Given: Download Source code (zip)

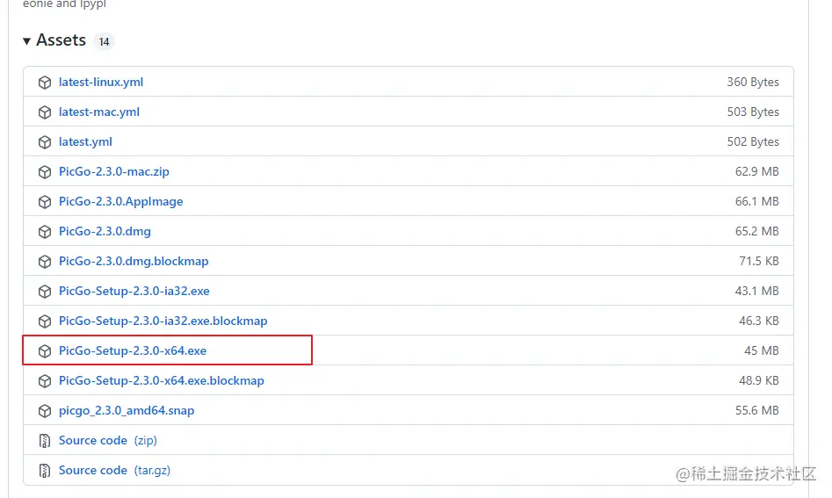Looking at the screenshot, I should click(108, 440).
